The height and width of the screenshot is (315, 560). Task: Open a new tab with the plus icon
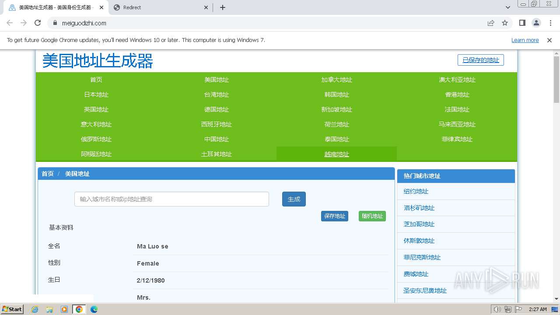(222, 7)
